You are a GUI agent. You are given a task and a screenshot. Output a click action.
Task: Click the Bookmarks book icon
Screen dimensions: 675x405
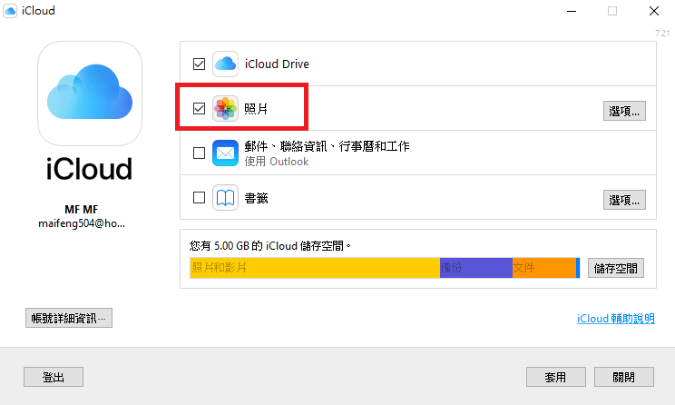coord(225,198)
